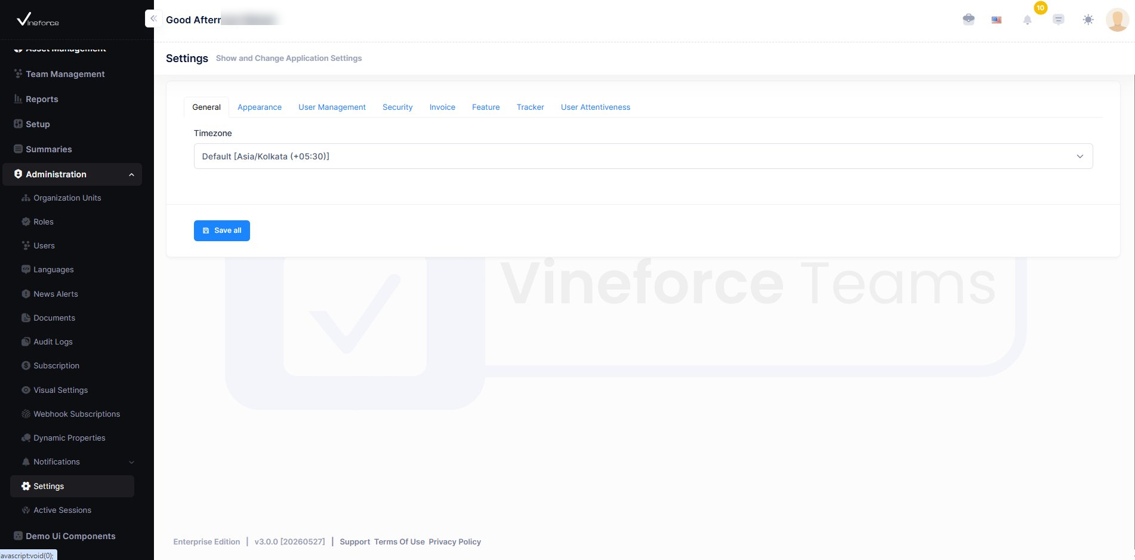
Task: Click the Vineforce logo
Action: (38, 20)
